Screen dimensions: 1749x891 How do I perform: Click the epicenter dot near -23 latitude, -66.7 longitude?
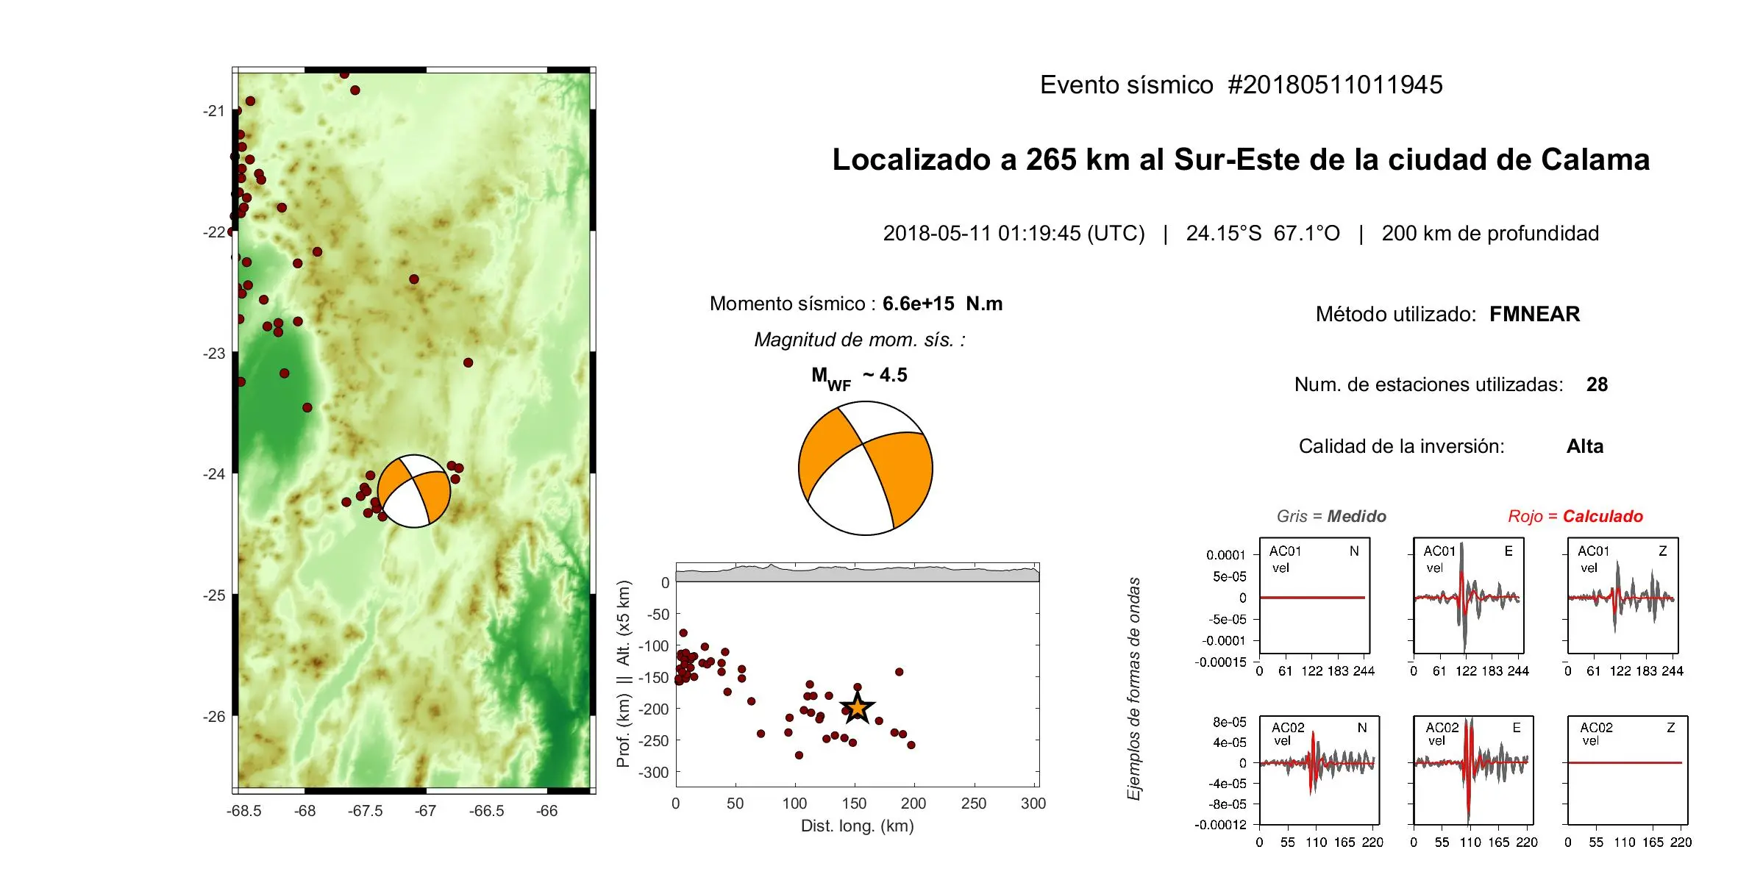(468, 362)
